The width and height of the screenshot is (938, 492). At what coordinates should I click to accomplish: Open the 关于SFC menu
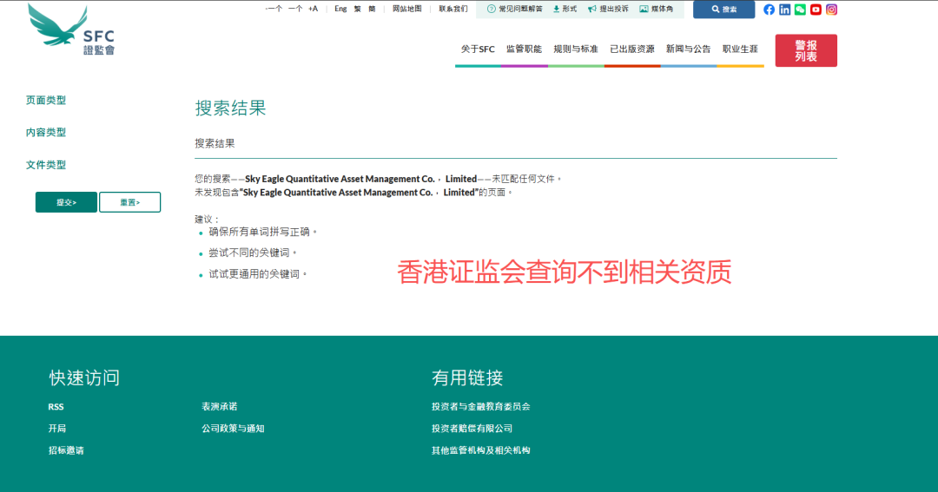(x=478, y=49)
